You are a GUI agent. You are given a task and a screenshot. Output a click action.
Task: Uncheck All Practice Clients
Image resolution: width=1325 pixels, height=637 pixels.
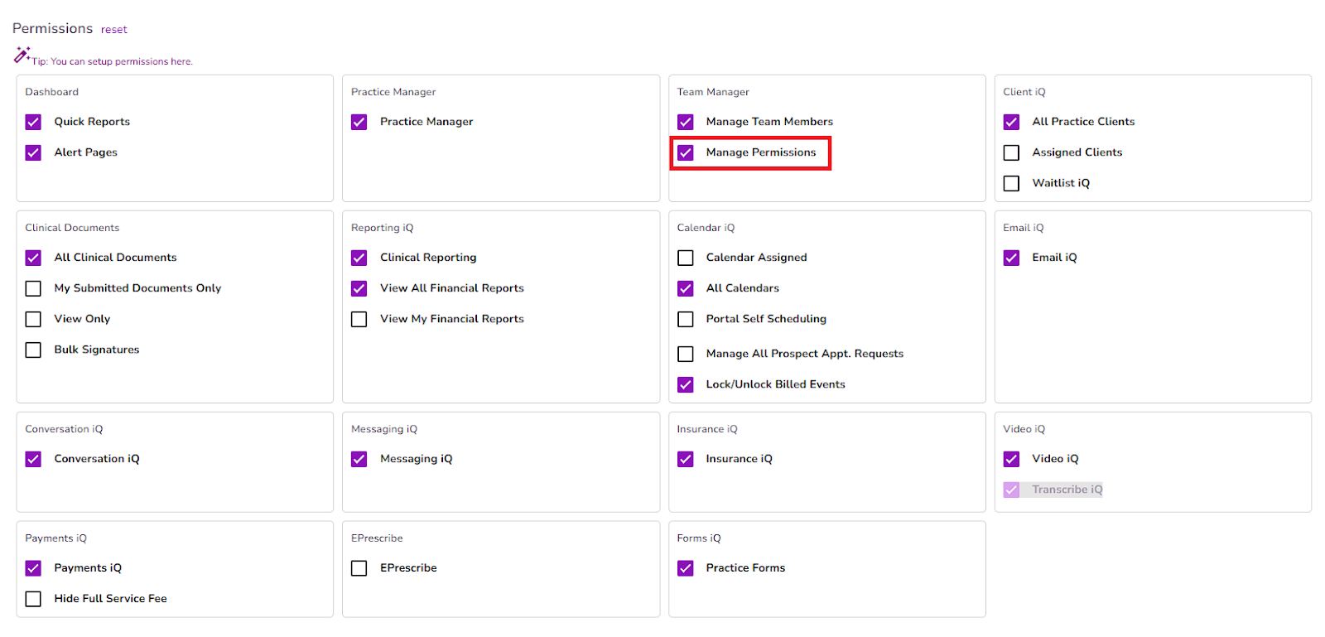click(x=1011, y=122)
